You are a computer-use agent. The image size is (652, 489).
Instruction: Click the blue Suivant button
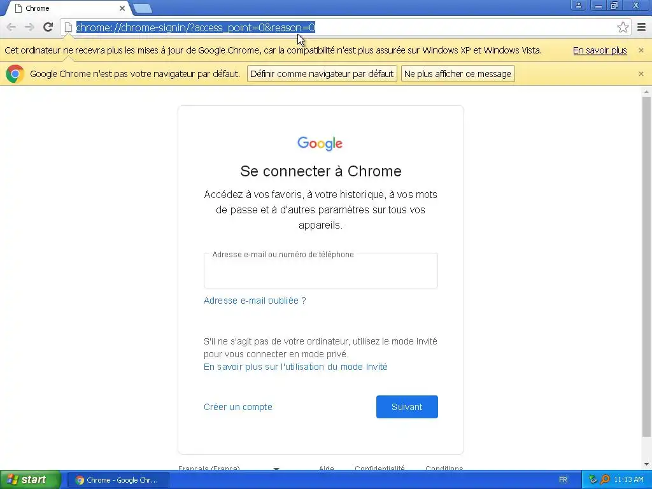pos(407,407)
